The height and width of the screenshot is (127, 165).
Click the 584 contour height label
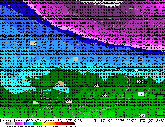[x=142, y=116]
